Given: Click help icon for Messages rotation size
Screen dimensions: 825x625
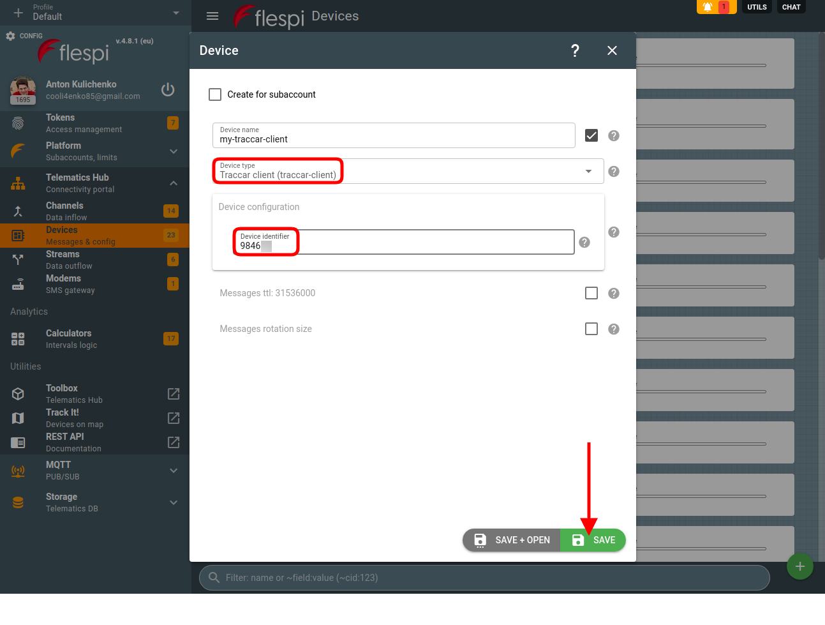Looking at the screenshot, I should click(614, 329).
